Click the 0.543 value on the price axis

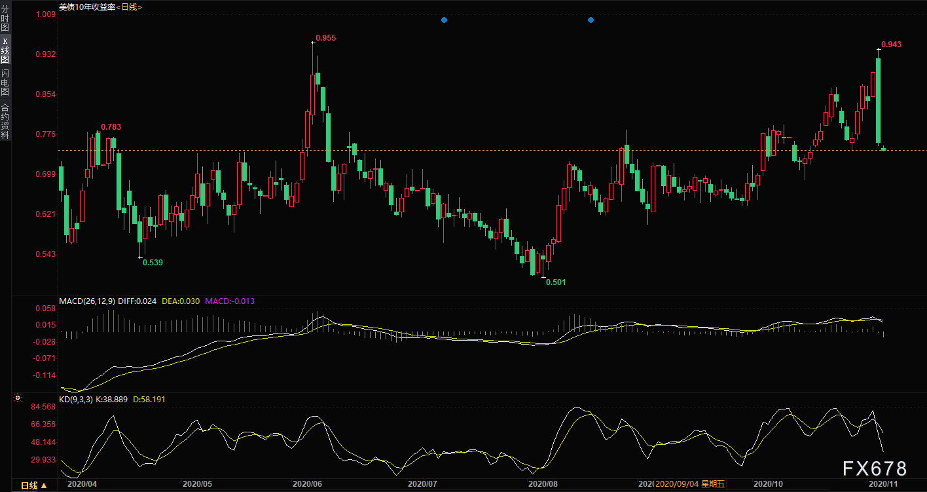[45, 254]
